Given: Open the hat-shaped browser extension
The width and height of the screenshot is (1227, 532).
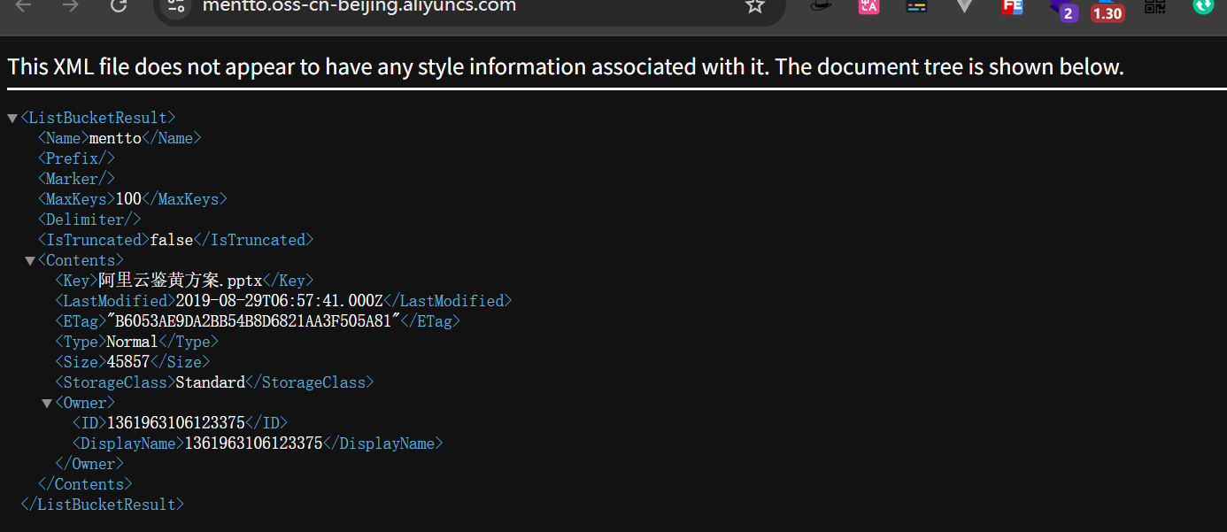Looking at the screenshot, I should [x=822, y=5].
